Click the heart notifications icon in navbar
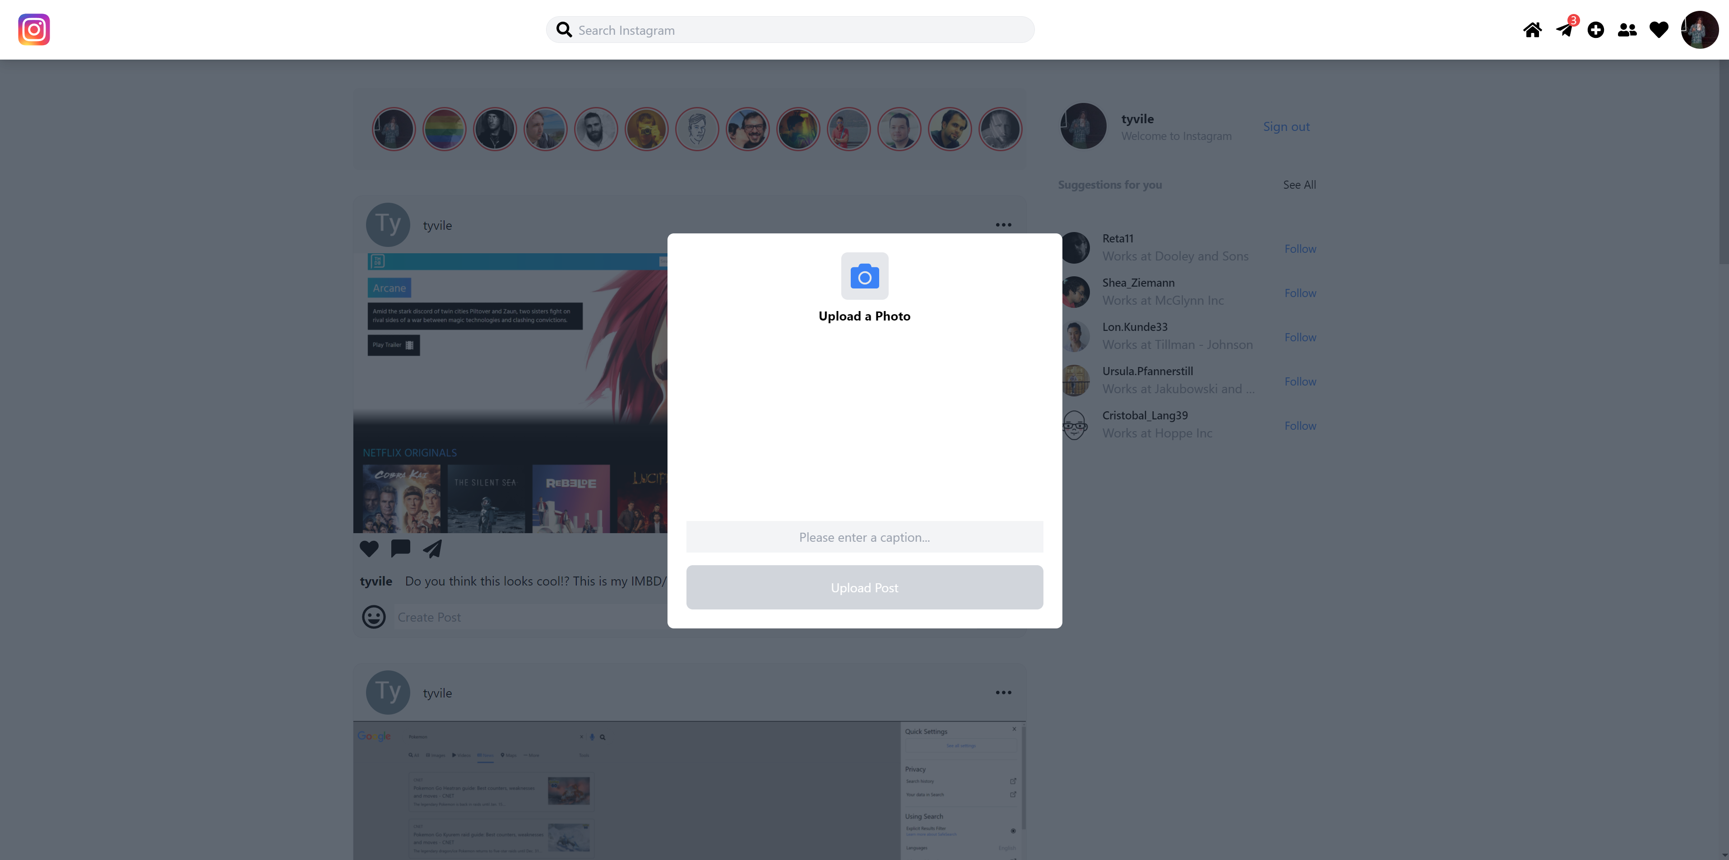The image size is (1729, 860). tap(1659, 29)
